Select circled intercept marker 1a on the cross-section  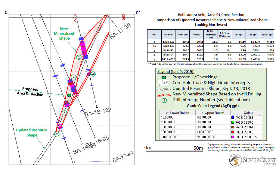coord(93,74)
